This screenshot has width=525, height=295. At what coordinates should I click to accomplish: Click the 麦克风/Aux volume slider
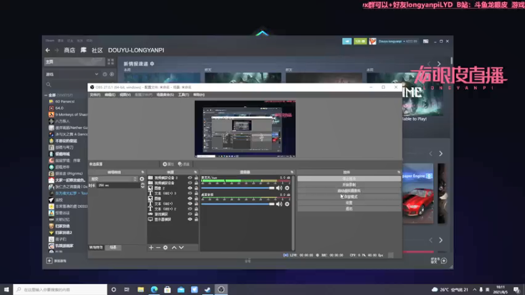click(238, 188)
